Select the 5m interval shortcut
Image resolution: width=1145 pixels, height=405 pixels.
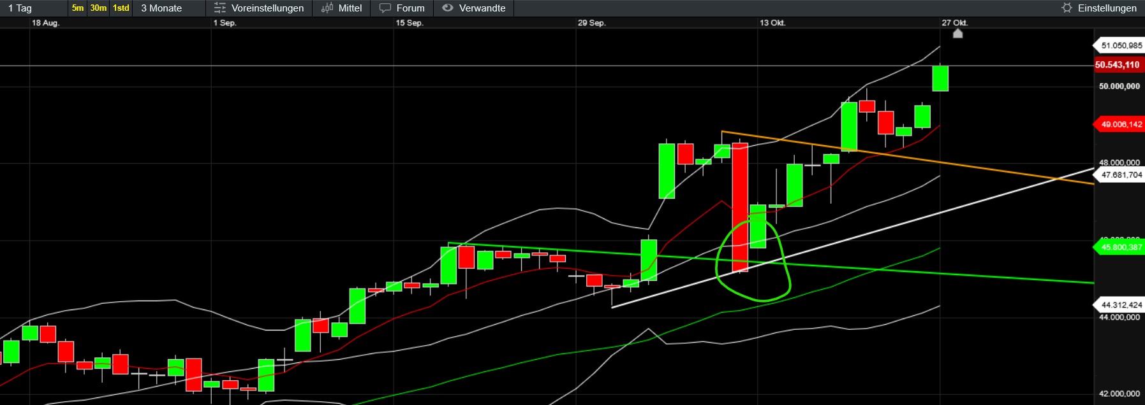tap(78, 8)
